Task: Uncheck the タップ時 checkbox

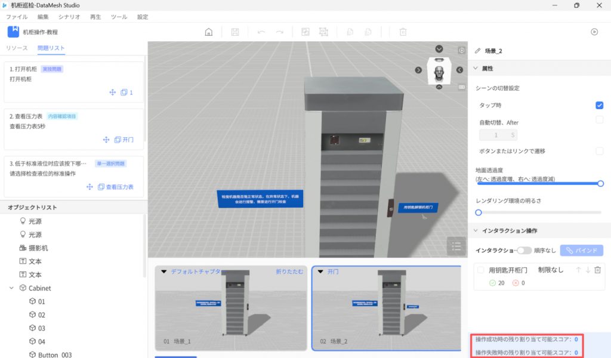Action: point(599,106)
